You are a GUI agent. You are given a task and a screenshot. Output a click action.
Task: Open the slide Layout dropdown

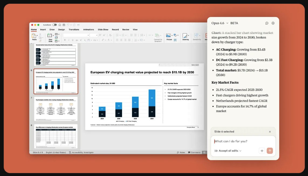(x=57, y=34)
